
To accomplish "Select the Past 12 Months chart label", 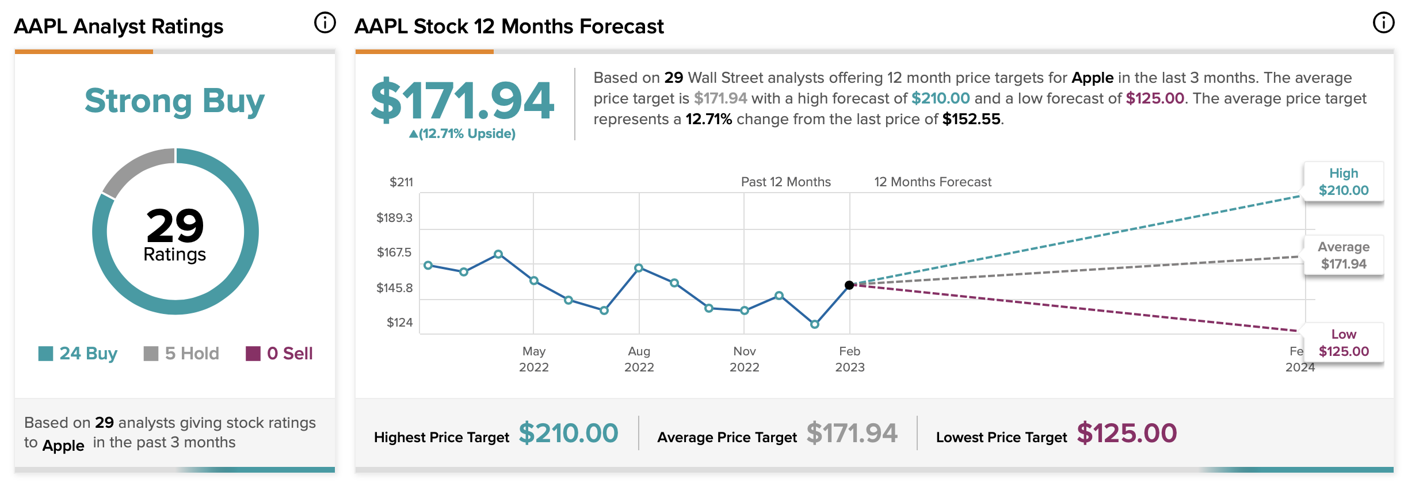I will pyautogui.click(x=786, y=182).
